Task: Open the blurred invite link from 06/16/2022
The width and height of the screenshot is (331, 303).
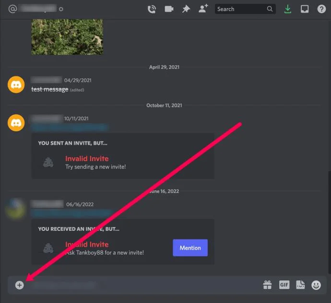Action: tap(71, 213)
